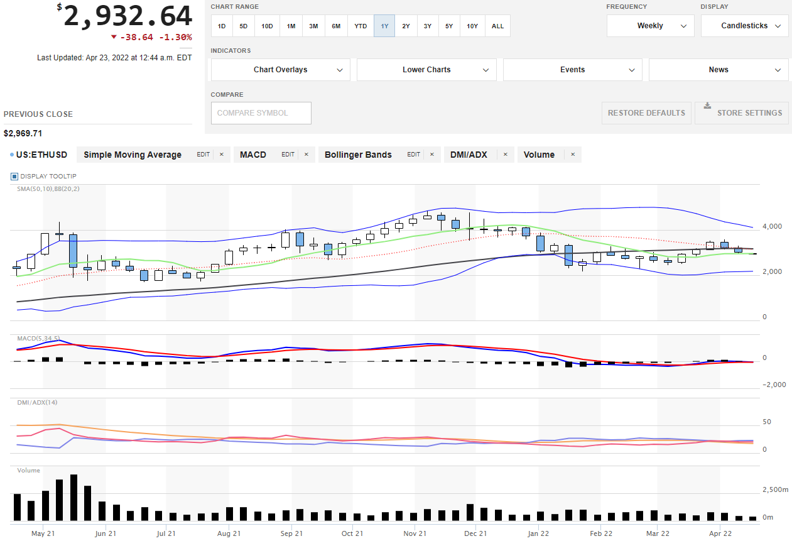Screen dimensions: 792x541
Task: Select the 1Y chart range
Action: 384,26
